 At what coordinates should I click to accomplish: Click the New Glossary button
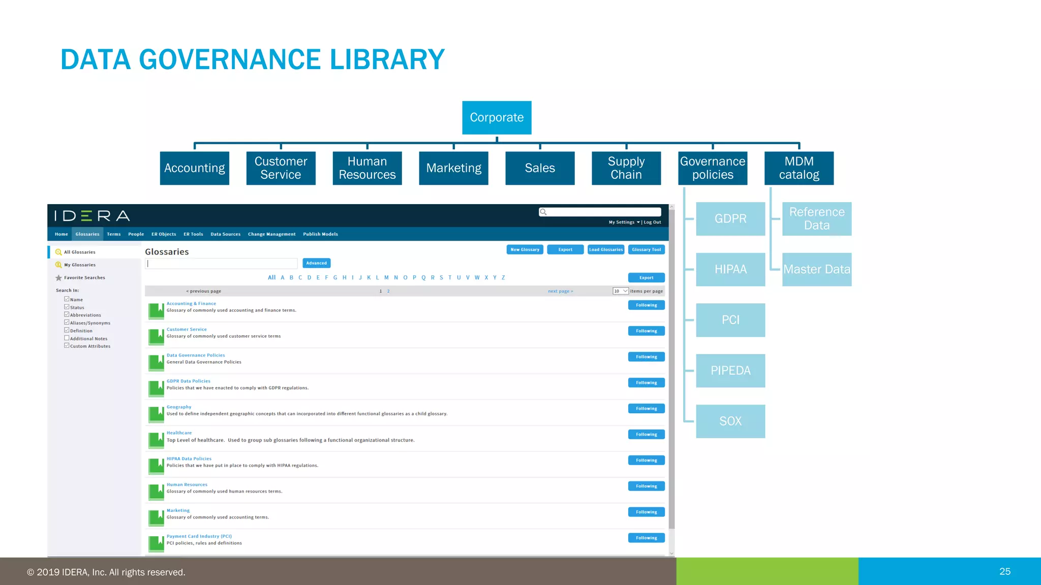click(525, 249)
